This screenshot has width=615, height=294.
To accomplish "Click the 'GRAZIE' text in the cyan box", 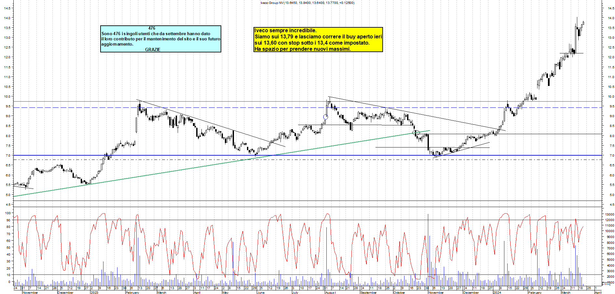I will pyautogui.click(x=153, y=49).
